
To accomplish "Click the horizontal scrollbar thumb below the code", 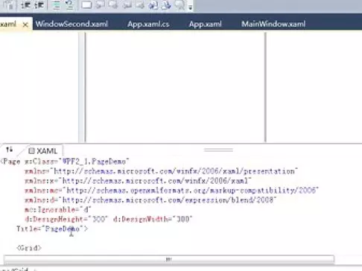I will (x=169, y=259).
